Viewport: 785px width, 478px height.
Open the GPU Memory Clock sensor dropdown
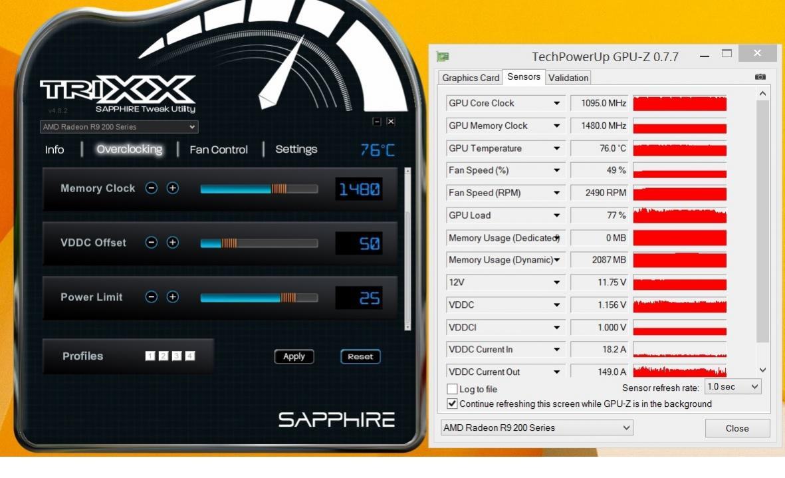pos(557,126)
